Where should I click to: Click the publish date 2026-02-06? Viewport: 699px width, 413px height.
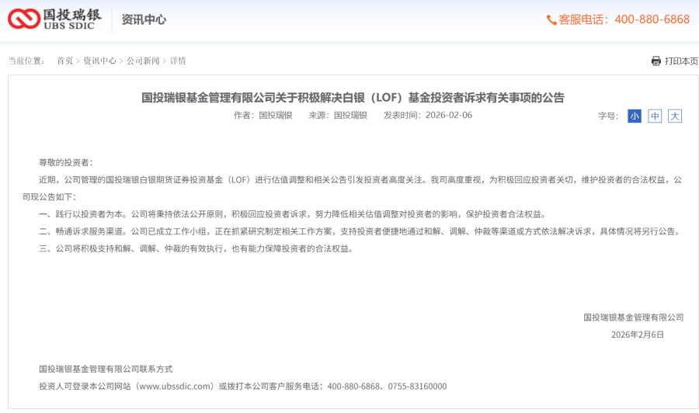click(x=449, y=115)
